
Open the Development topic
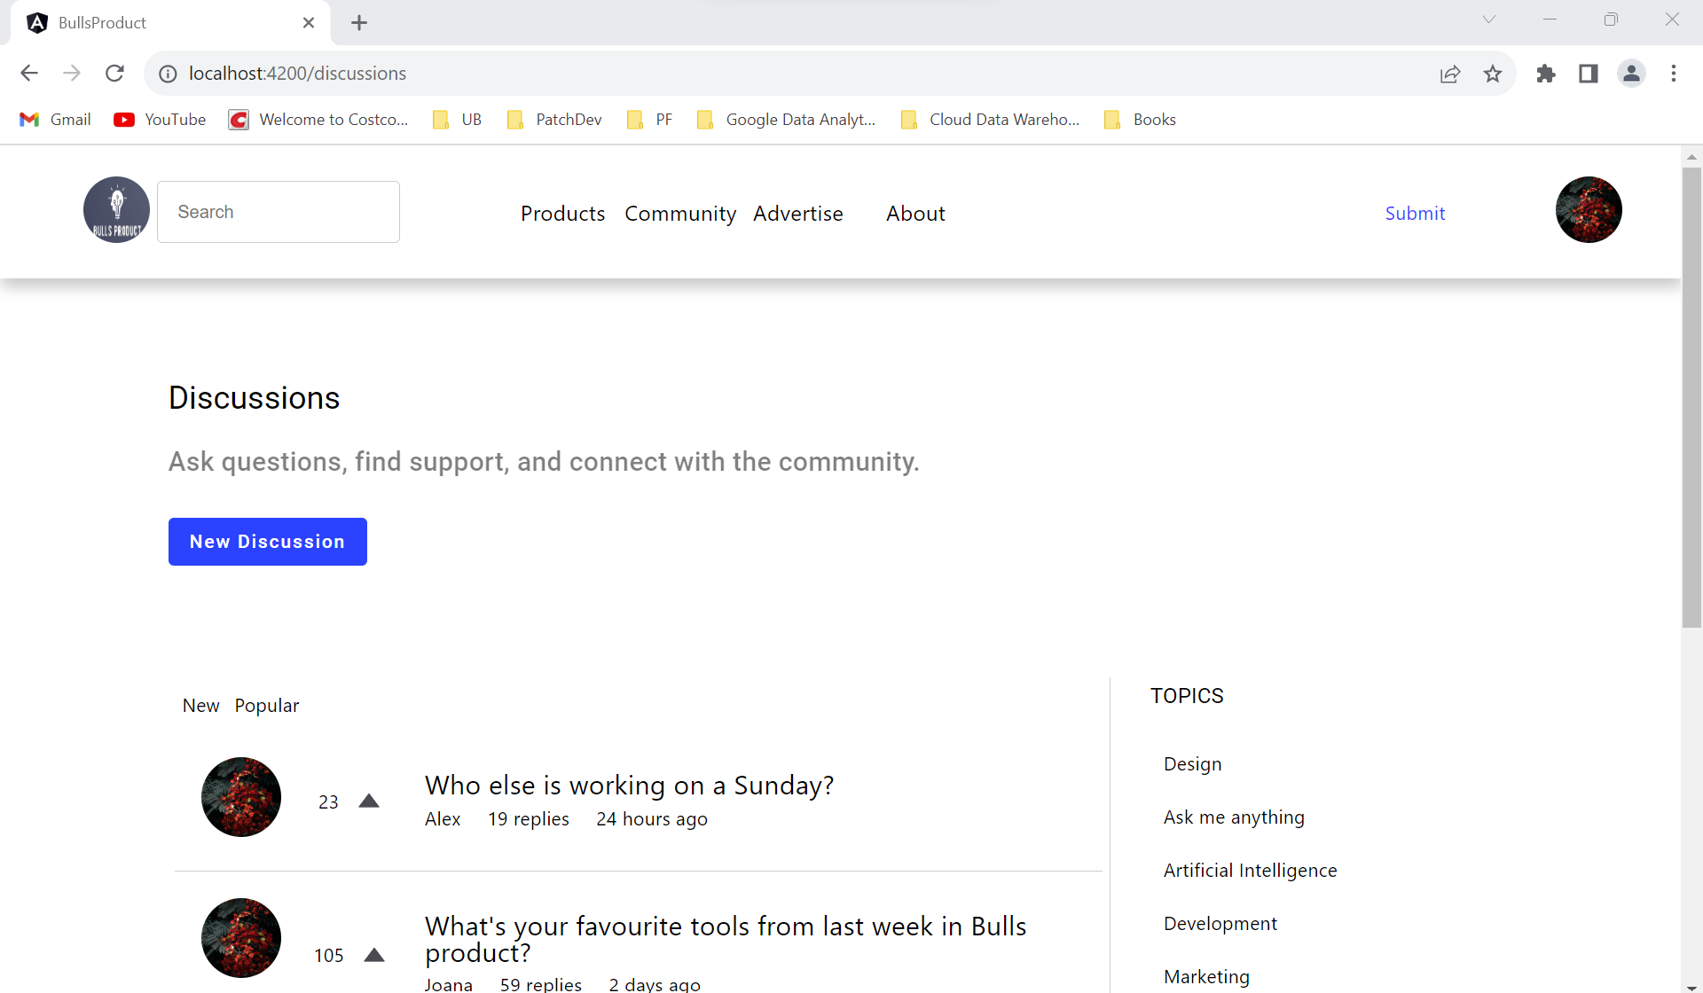(1220, 923)
